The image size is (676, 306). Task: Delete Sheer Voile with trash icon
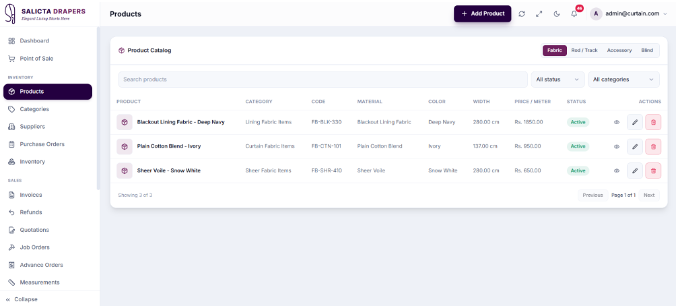click(653, 171)
